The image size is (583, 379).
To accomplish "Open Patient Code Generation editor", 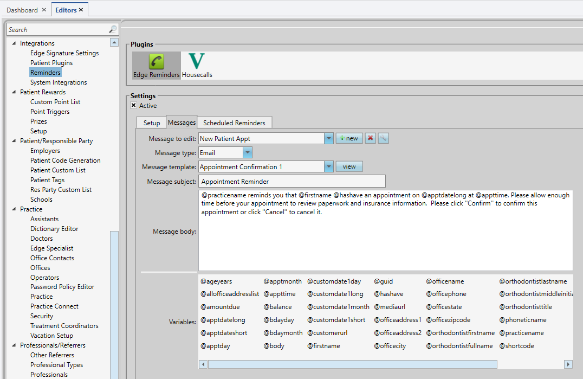I will (66, 160).
